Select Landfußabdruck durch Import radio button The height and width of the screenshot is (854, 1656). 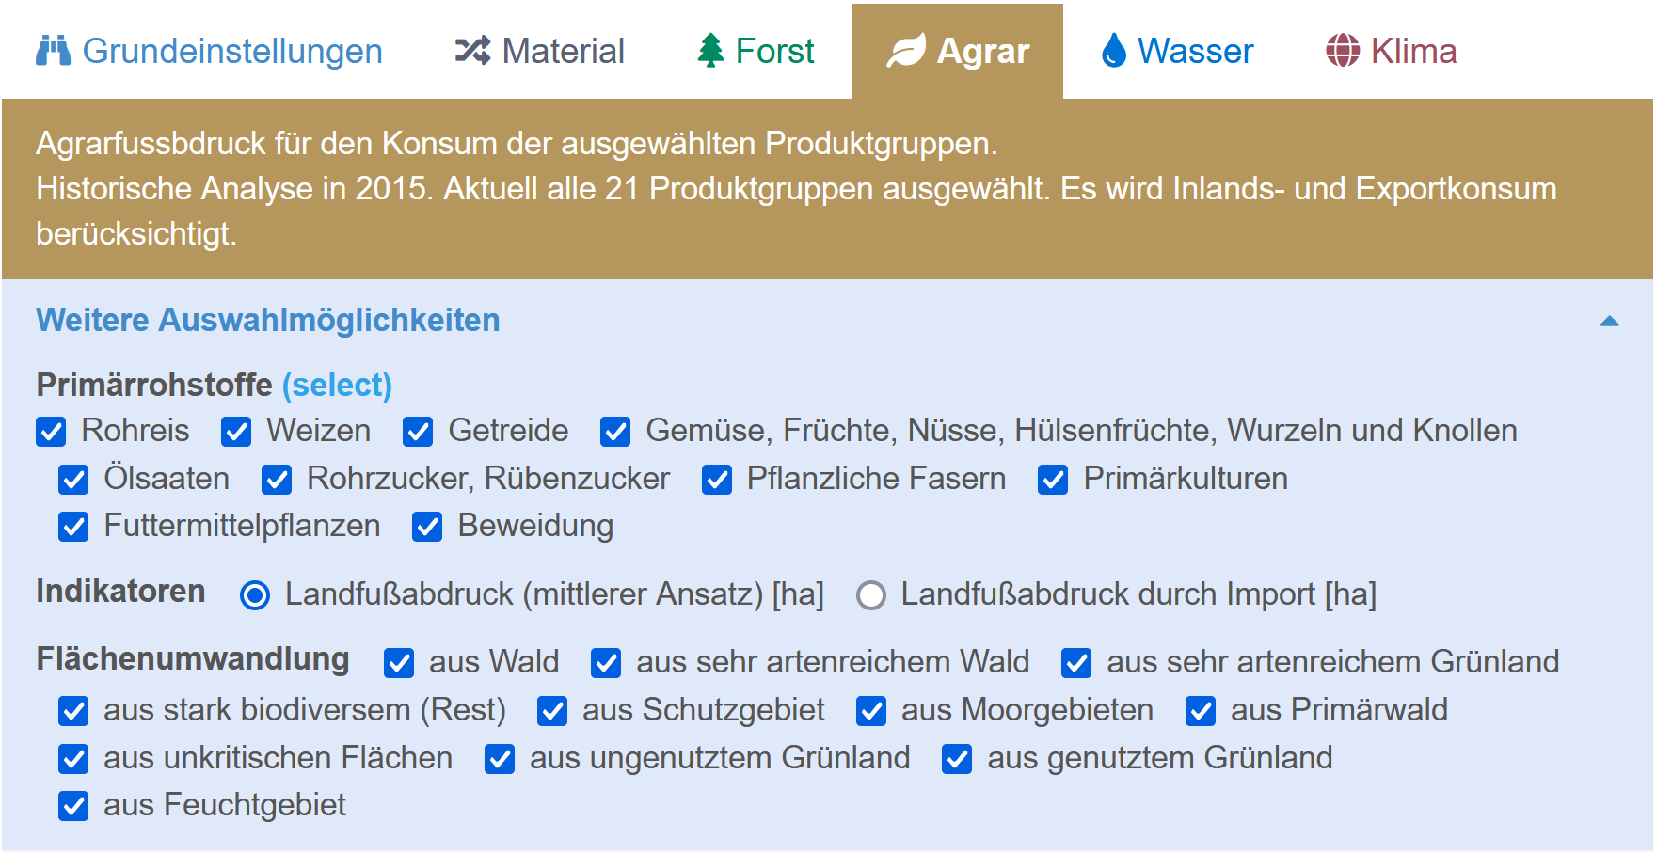coord(871,595)
